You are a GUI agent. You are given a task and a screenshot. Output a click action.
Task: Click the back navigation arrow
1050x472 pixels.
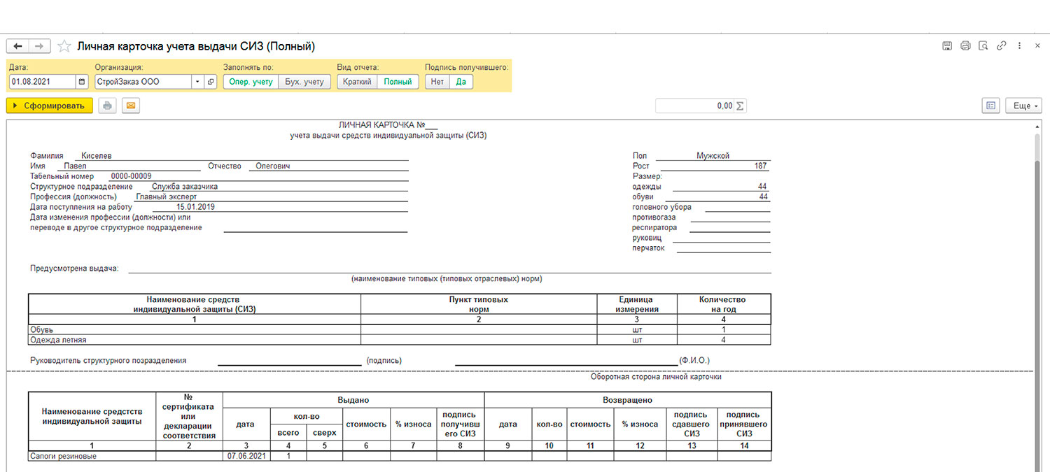coord(17,46)
